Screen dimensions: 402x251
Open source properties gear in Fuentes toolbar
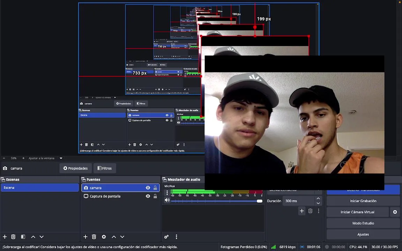coord(104,237)
